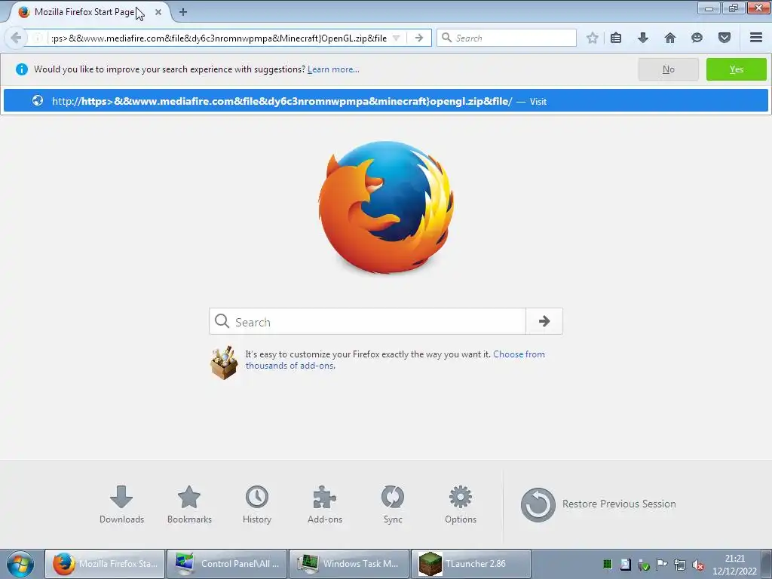Save to Pocket icon
Viewport: 772px width, 579px height.
[725, 38]
